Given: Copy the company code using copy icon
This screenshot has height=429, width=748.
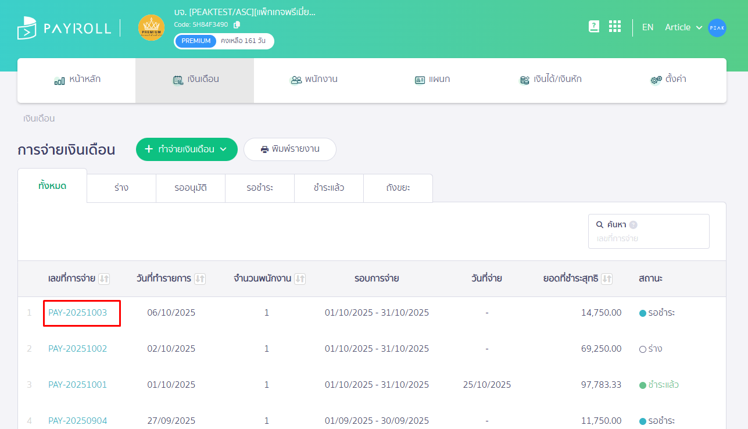Looking at the screenshot, I should click(237, 24).
